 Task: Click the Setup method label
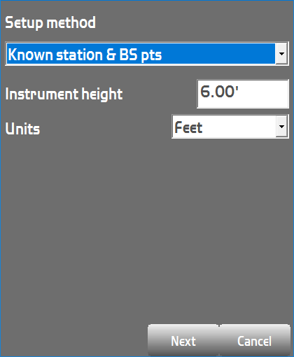(x=50, y=23)
